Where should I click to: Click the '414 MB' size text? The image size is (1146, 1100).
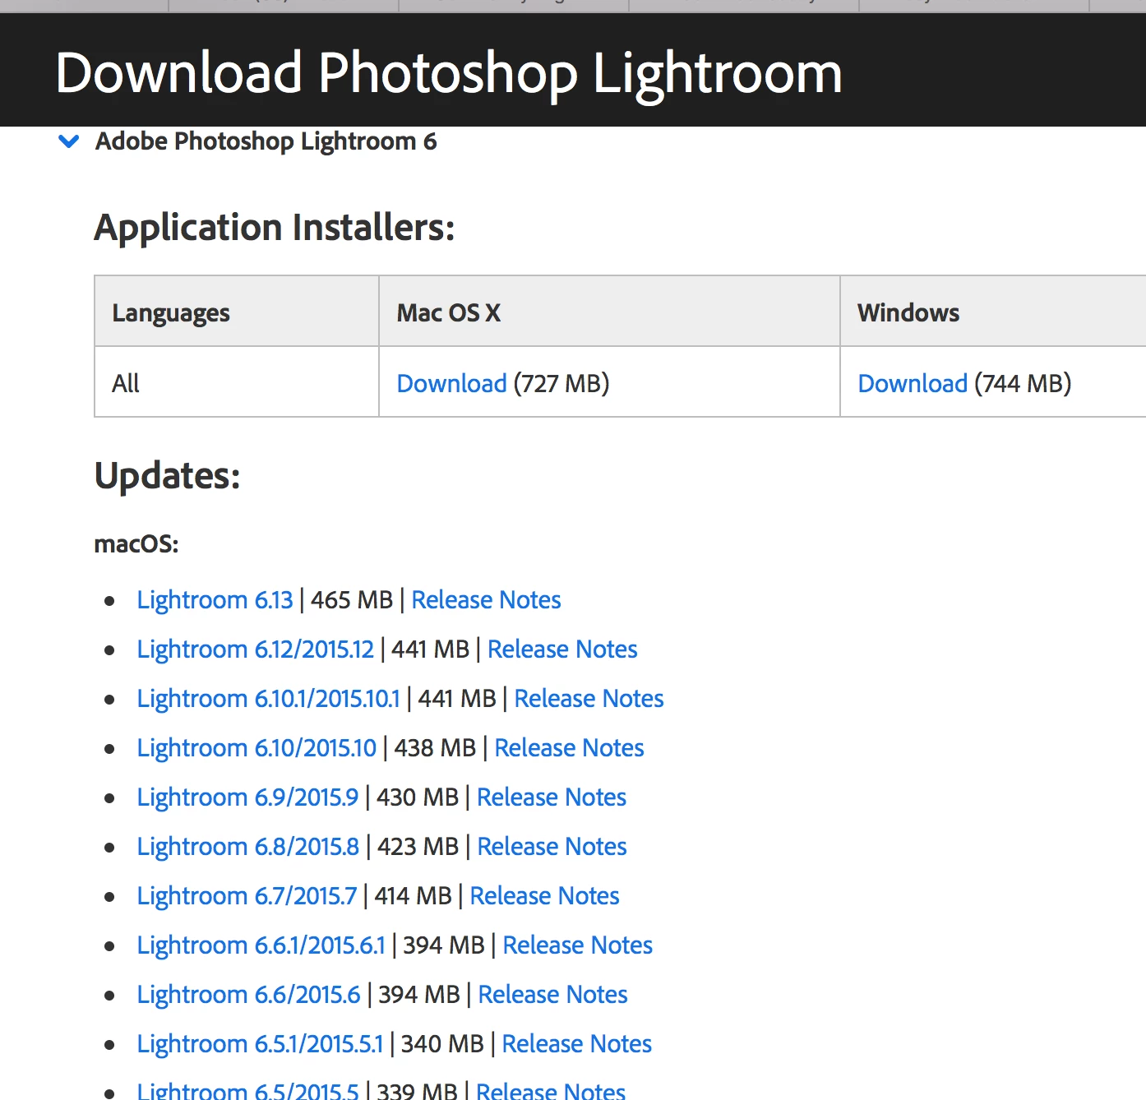click(414, 896)
